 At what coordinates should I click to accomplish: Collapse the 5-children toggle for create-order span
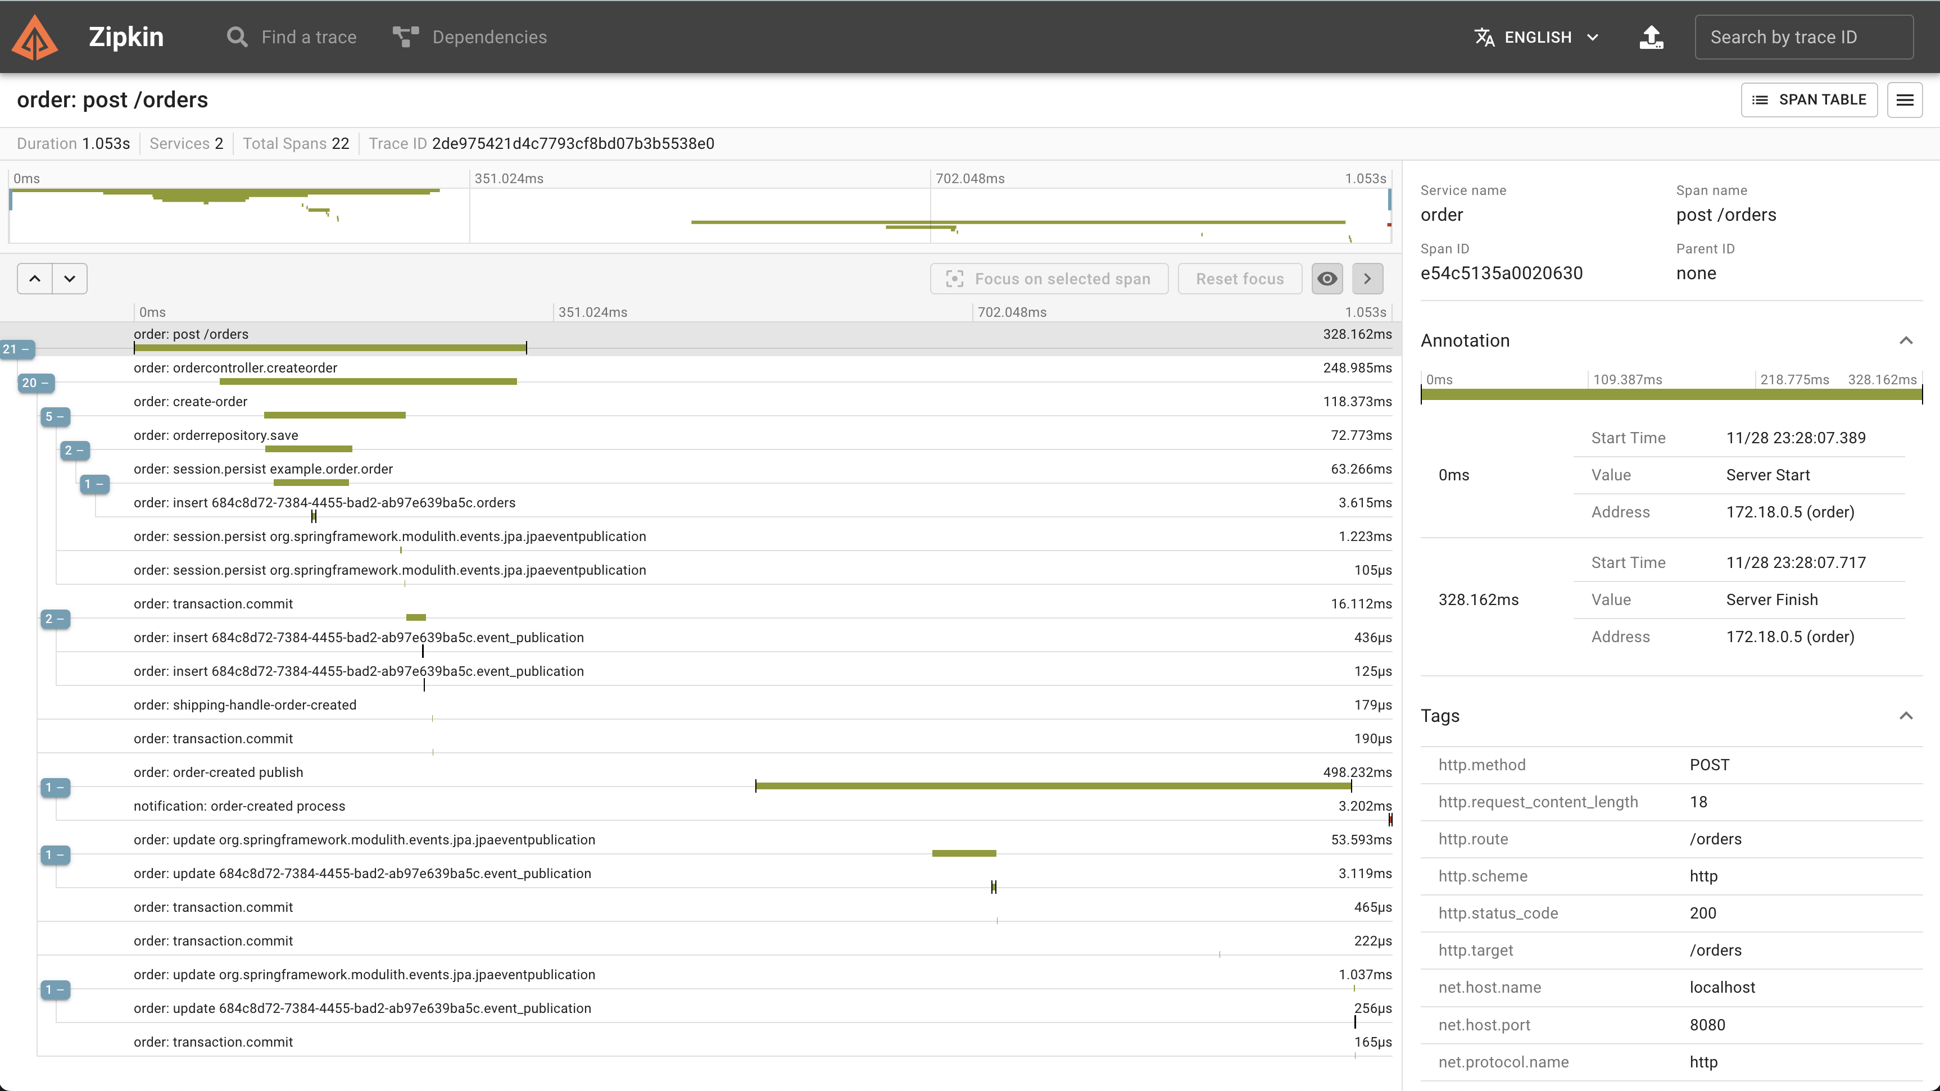pos(54,417)
